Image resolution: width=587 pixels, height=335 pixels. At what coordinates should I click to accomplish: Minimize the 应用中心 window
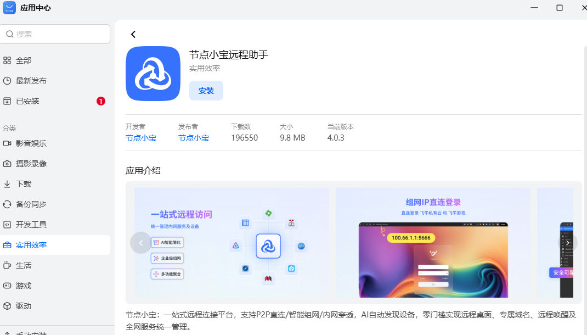[x=534, y=8]
